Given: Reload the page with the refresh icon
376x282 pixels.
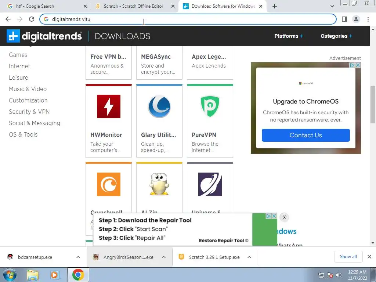Looking at the screenshot, I should [32, 19].
